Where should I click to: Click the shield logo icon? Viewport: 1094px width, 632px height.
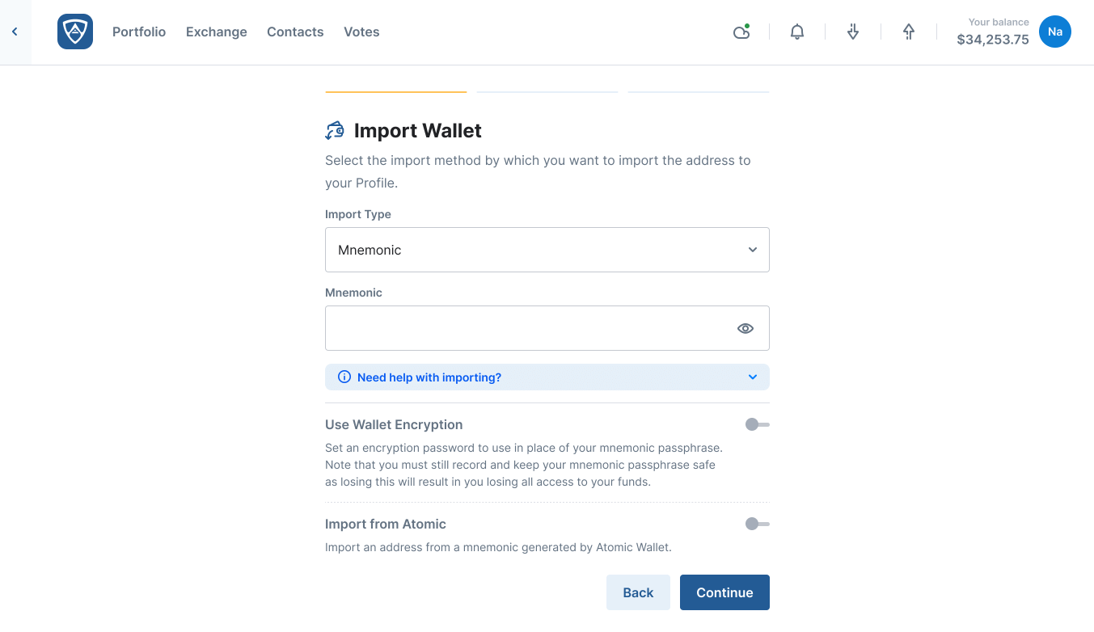[x=75, y=32]
